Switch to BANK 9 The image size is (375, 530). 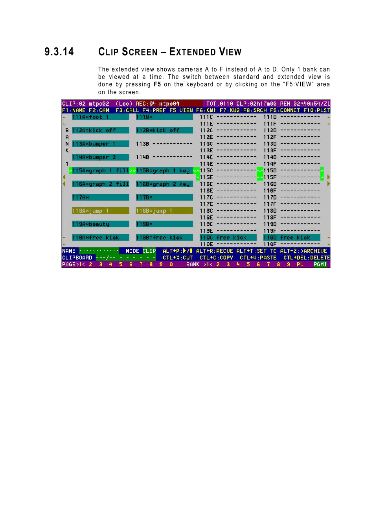[289, 265]
